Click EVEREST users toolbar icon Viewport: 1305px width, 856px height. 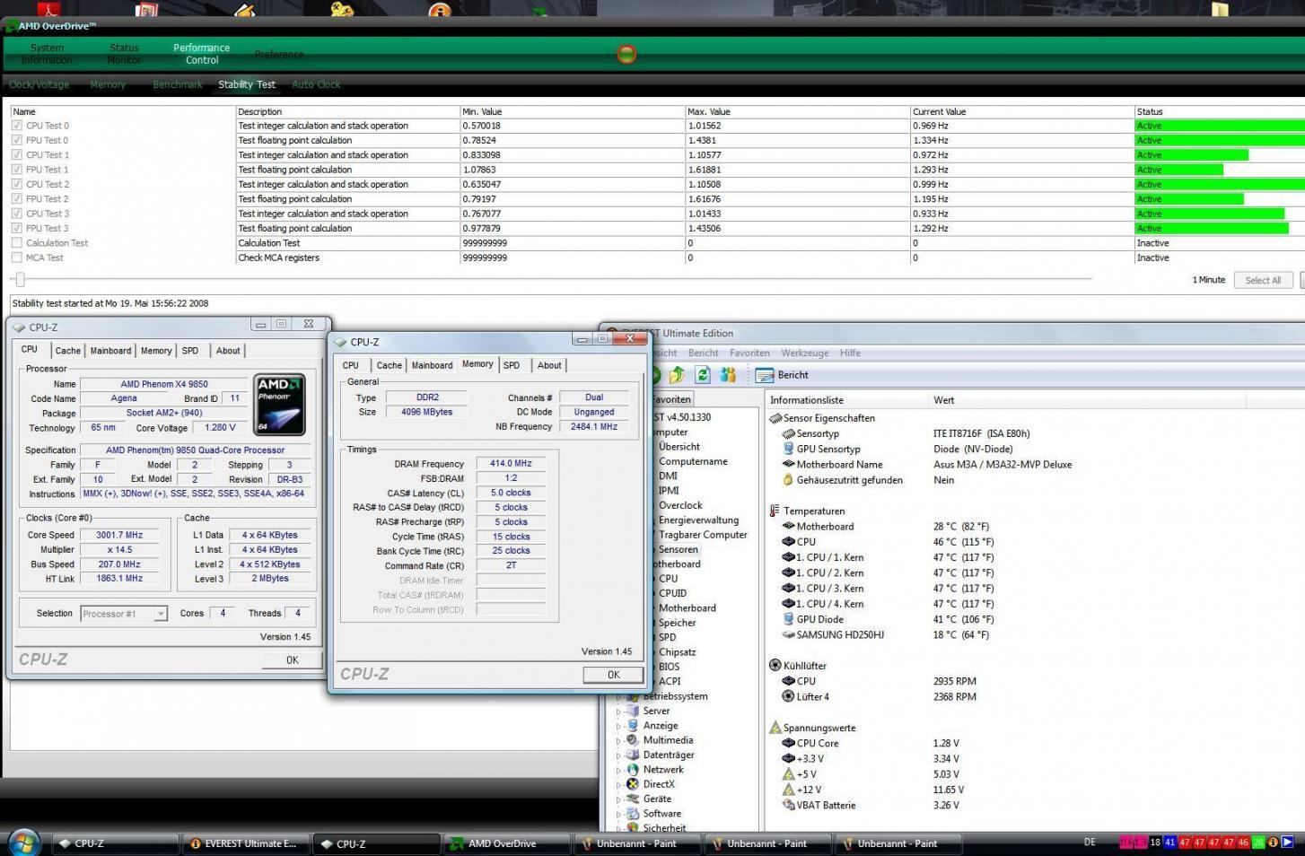(728, 375)
